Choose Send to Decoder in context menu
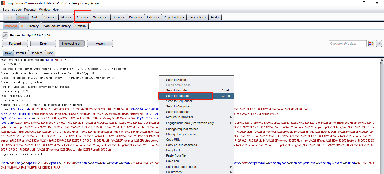 pyautogui.click(x=196, y=112)
